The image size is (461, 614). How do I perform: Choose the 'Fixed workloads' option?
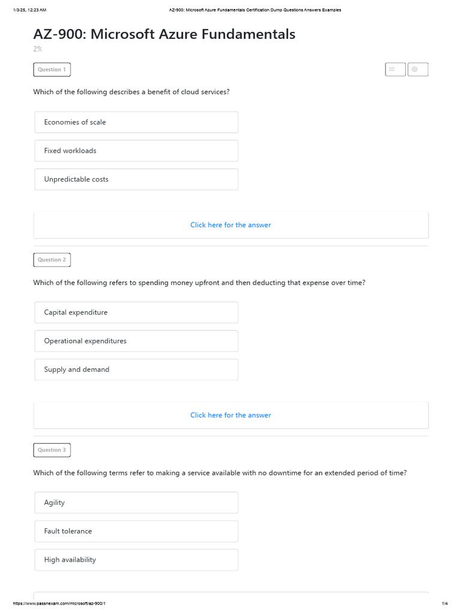(136, 151)
